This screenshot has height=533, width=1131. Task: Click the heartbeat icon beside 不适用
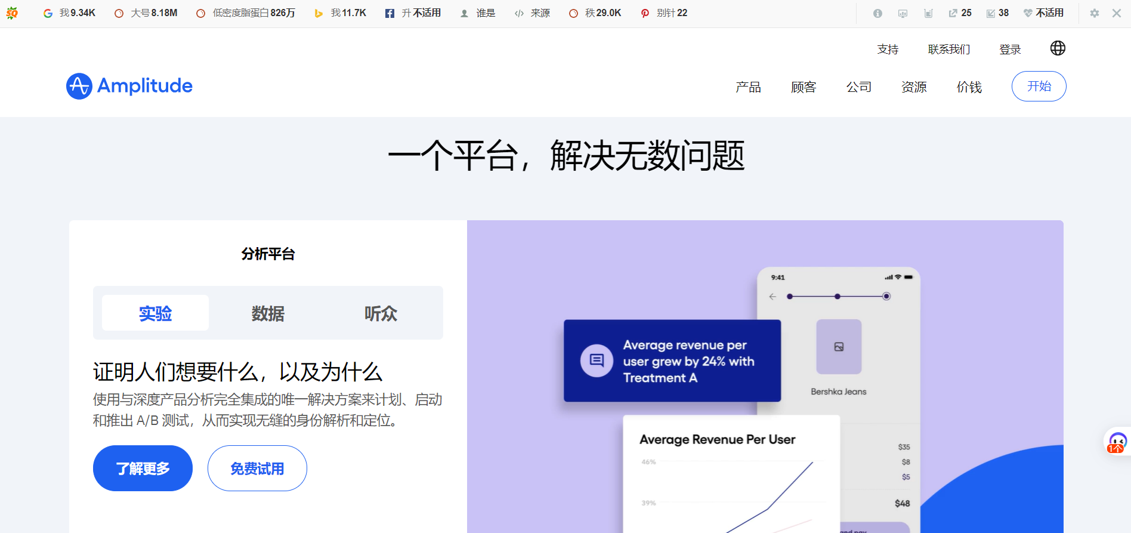click(x=1028, y=13)
